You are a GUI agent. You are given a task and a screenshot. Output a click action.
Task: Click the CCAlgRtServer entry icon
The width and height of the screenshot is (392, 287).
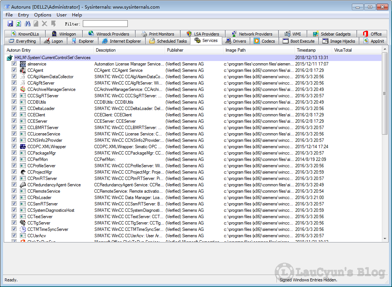(23, 83)
